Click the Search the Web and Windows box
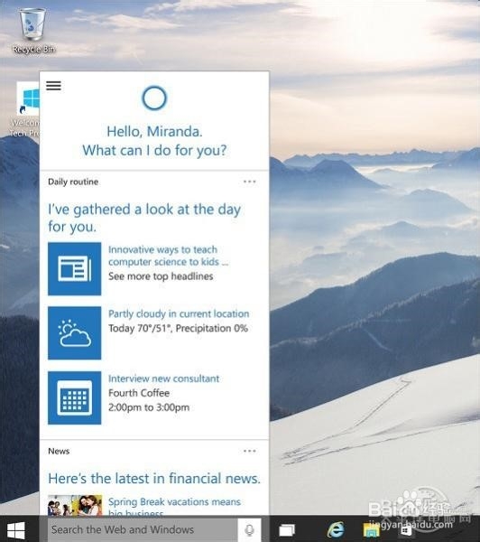This screenshot has height=542, width=480. (143, 529)
